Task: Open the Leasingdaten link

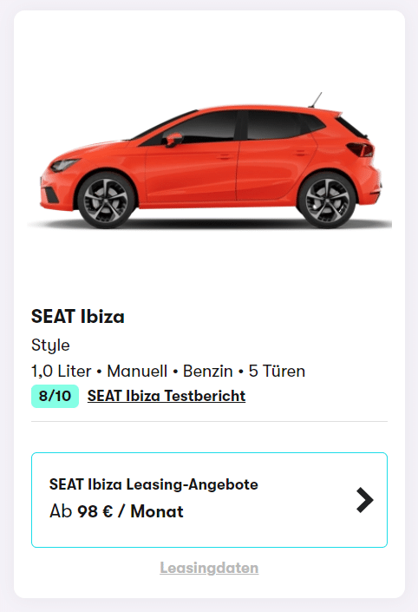Action: point(209,568)
